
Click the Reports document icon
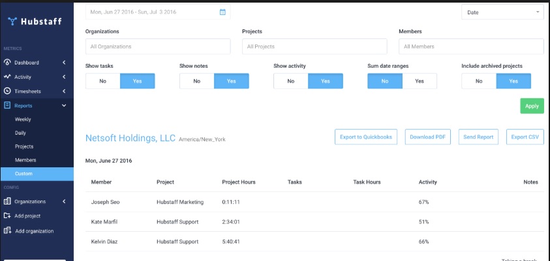[x=7, y=105]
